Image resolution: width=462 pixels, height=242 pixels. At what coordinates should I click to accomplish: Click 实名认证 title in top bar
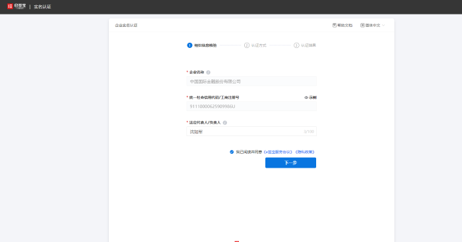click(42, 7)
